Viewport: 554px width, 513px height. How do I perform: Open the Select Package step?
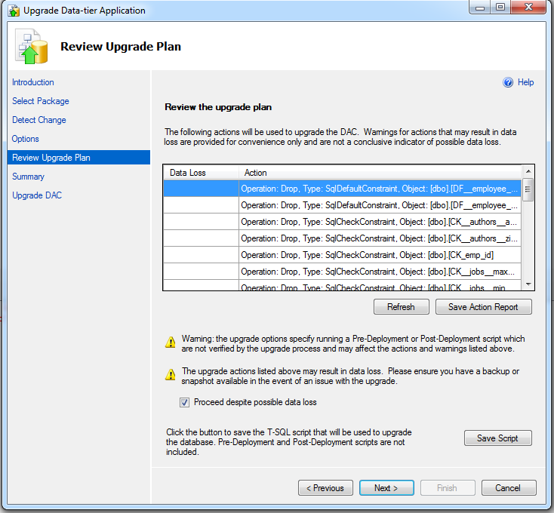[41, 101]
